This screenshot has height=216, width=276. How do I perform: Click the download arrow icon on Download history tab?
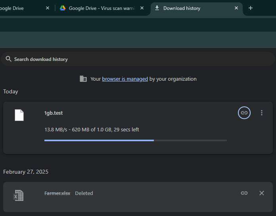(x=157, y=8)
